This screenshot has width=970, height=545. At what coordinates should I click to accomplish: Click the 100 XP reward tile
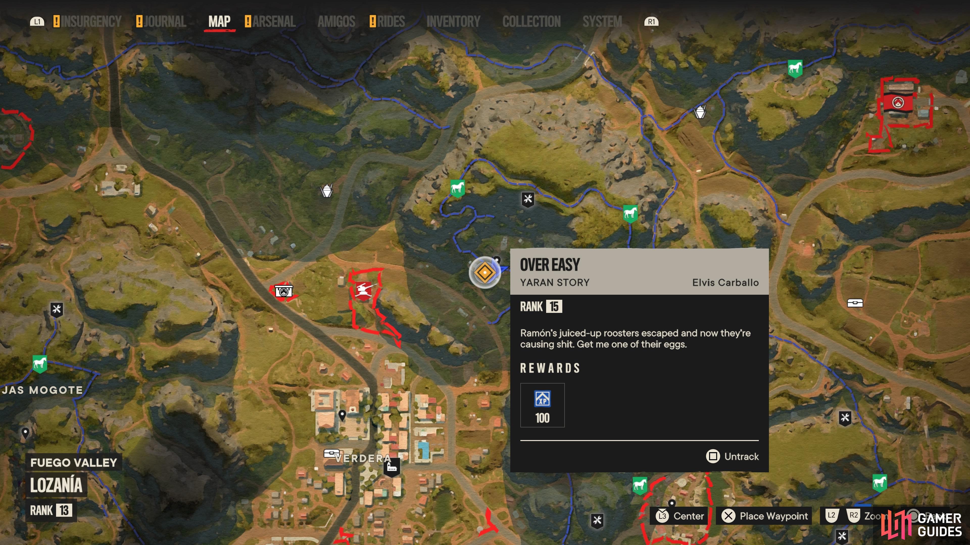pos(542,405)
